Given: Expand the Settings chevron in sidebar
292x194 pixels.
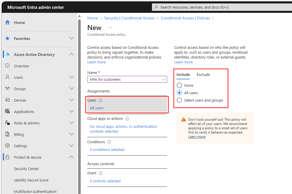Looking at the screenshot, I should point(72,145).
